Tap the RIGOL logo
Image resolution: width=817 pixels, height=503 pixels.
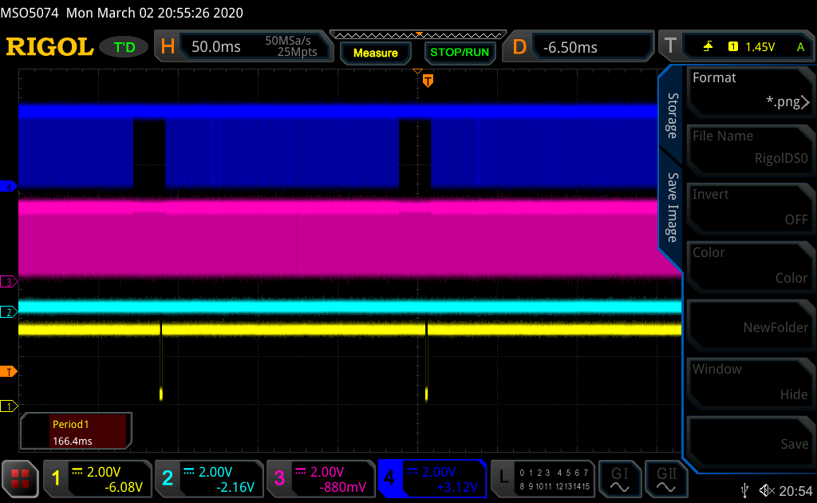[49, 47]
